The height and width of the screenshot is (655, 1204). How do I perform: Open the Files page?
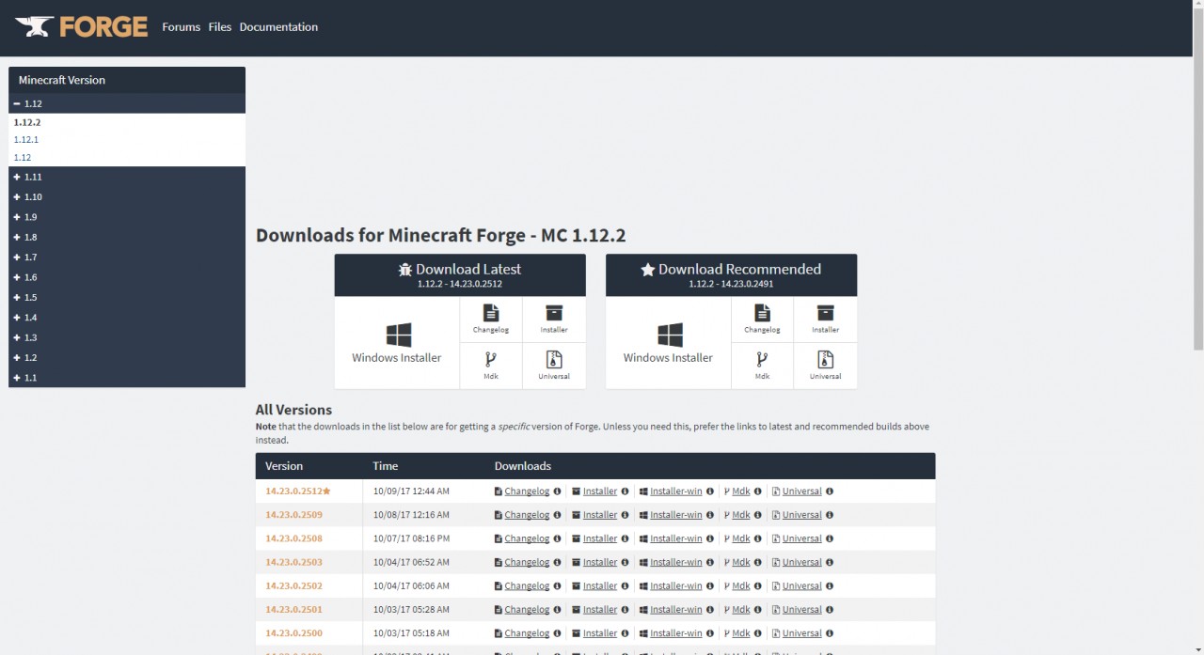pos(220,27)
